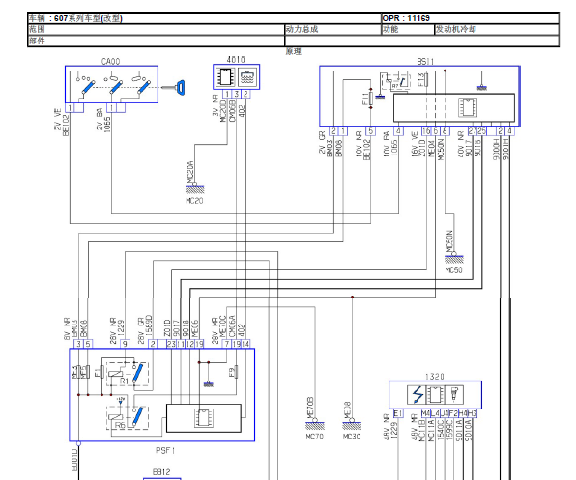Click connector pin 9 on PSF1
Viewport: 576px width, 480px height.
point(126,344)
